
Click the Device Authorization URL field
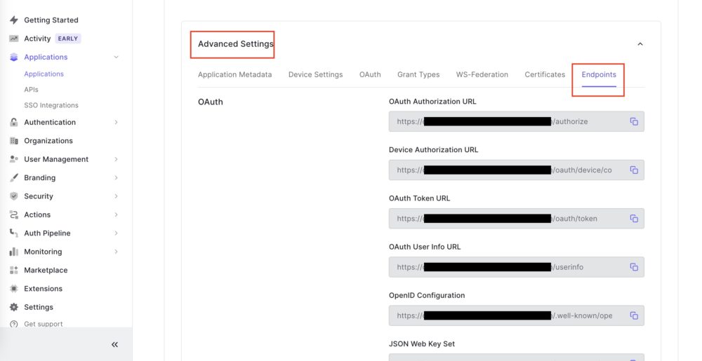516,170
